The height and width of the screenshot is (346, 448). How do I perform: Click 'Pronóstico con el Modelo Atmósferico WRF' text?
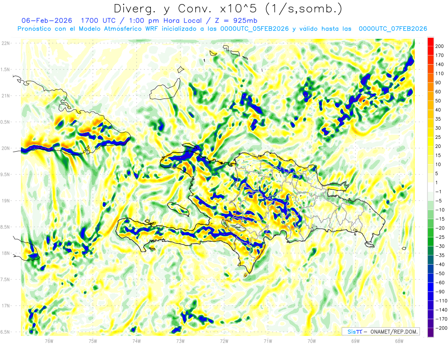click(88, 29)
